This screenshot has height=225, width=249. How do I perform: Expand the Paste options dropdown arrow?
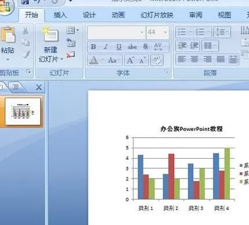click(x=8, y=59)
